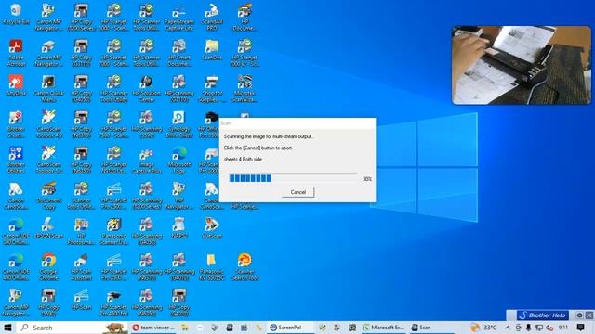The height and width of the screenshot is (334, 595).
Task: Open HP Copy (5200 Series) shortcut
Action: (81, 17)
